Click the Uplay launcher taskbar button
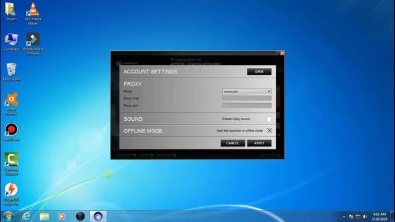The height and width of the screenshot is (222, 395). pos(98,216)
